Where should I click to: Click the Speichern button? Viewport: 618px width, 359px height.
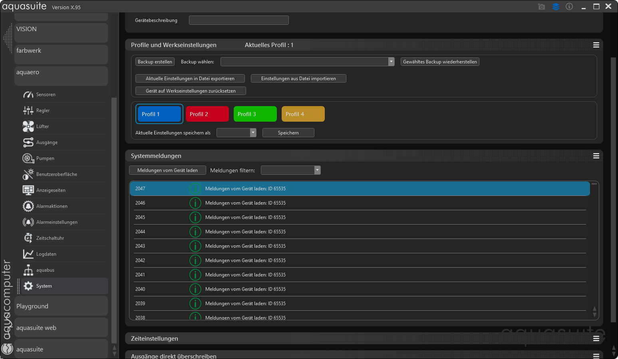[288, 133]
